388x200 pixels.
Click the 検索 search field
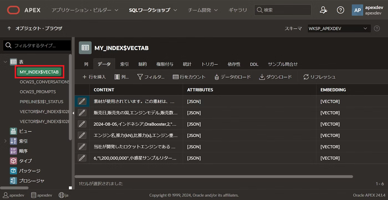(x=283, y=10)
